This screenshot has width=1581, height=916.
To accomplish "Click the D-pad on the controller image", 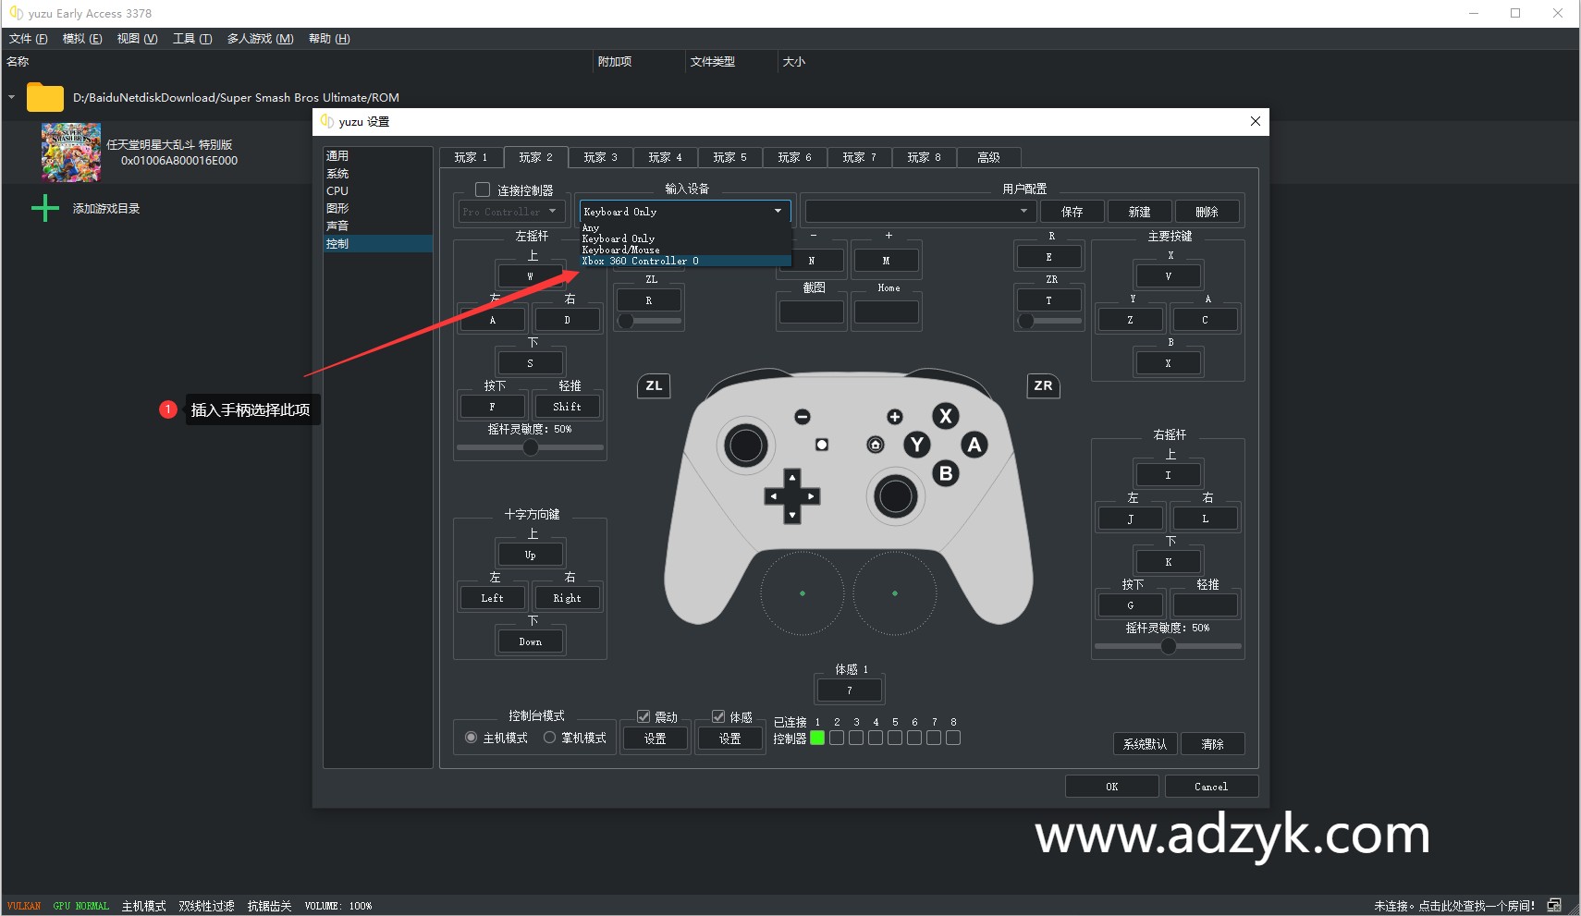I will point(792,496).
